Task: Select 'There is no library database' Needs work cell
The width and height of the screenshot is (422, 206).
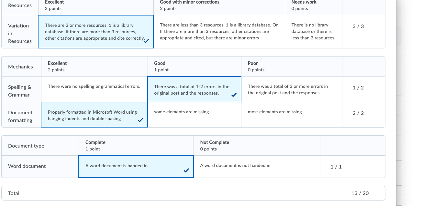Action: [313, 32]
